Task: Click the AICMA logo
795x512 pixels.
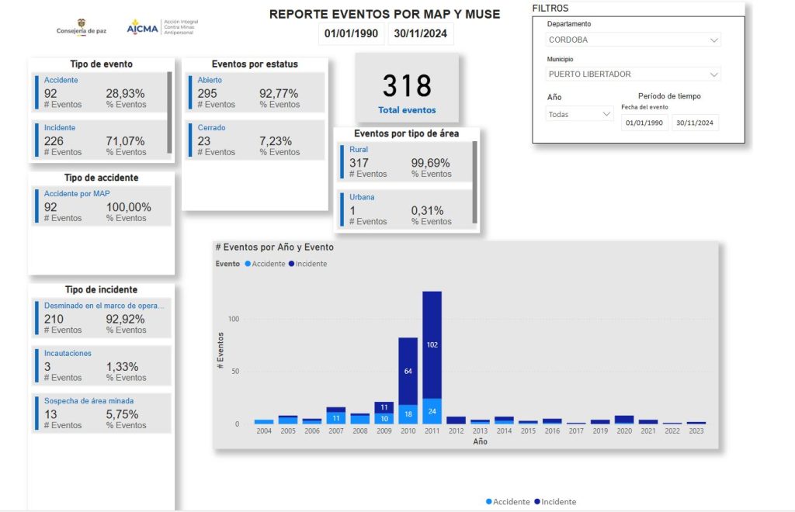Action: (162, 27)
